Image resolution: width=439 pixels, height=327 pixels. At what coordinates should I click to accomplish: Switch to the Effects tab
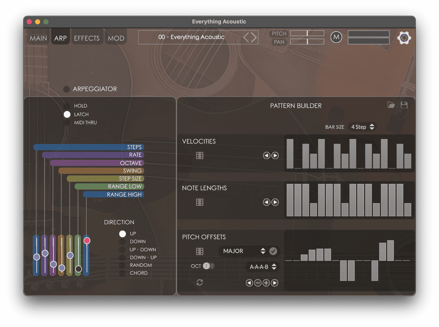87,38
